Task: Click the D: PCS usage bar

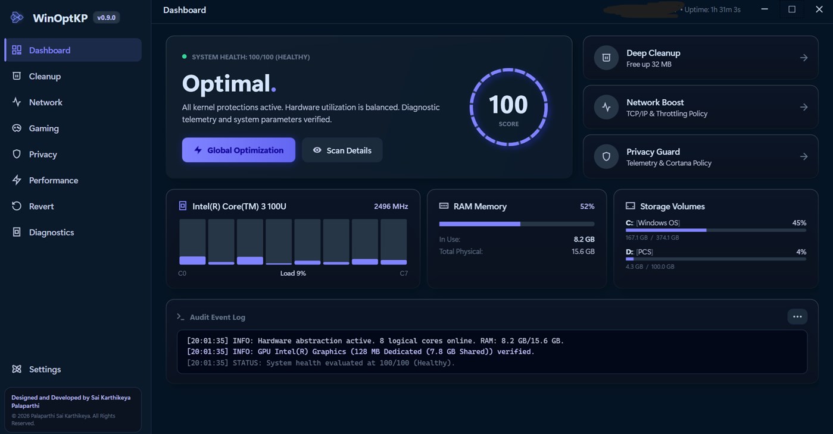Action: pos(716,259)
